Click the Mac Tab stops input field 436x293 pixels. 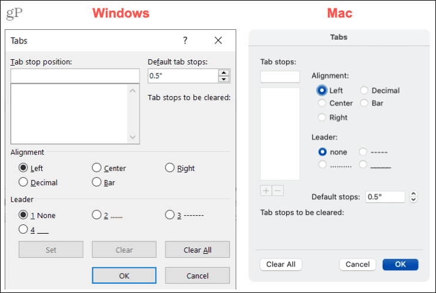coord(280,77)
